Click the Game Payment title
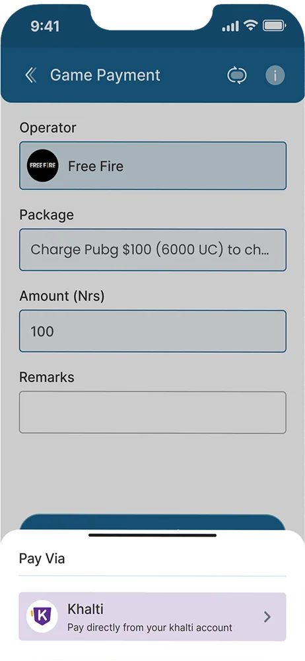This screenshot has width=305, height=661. point(106,75)
